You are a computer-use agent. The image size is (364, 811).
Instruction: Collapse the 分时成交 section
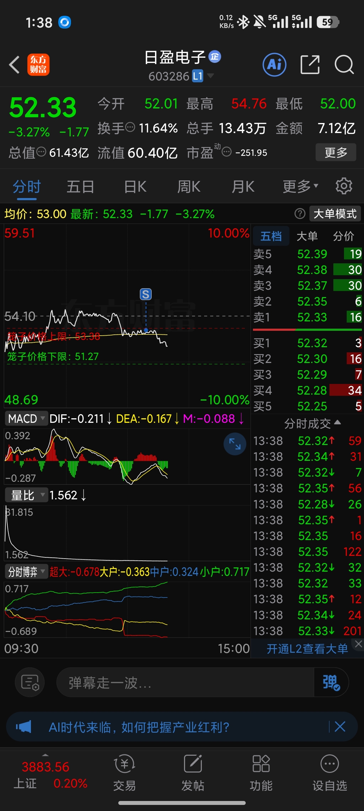point(312,423)
